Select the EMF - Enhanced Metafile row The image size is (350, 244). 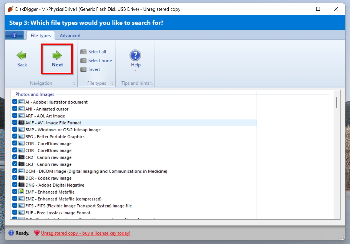coord(134,192)
